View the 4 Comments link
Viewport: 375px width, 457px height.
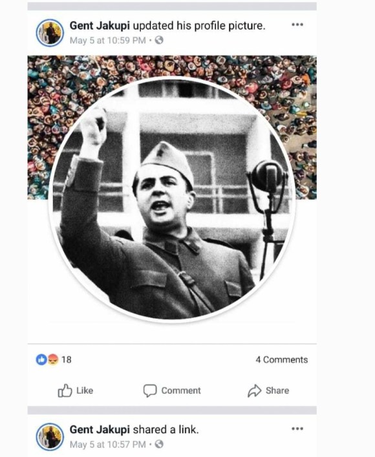coord(282,359)
